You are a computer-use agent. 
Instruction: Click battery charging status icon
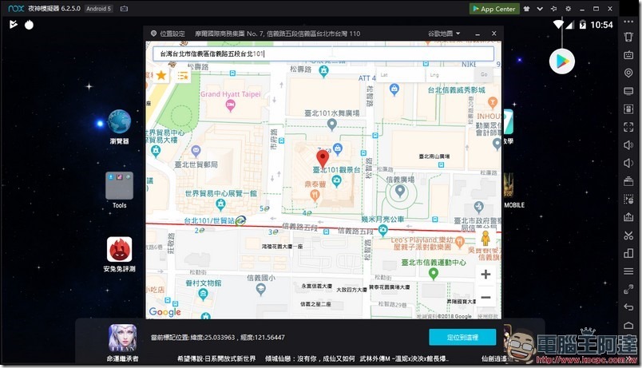(582, 25)
